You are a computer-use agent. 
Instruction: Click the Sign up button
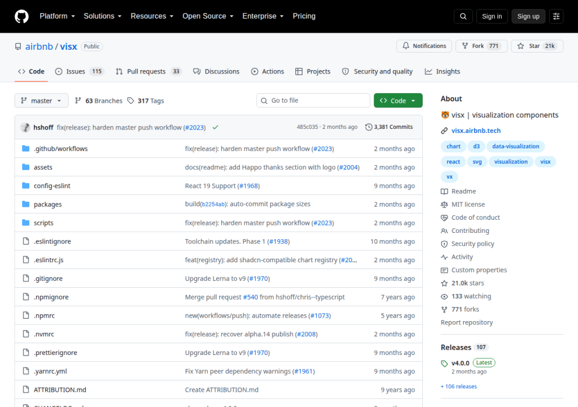coord(528,16)
